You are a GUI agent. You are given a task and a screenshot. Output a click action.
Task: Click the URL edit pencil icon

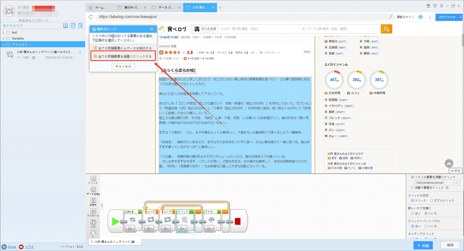(390, 17)
